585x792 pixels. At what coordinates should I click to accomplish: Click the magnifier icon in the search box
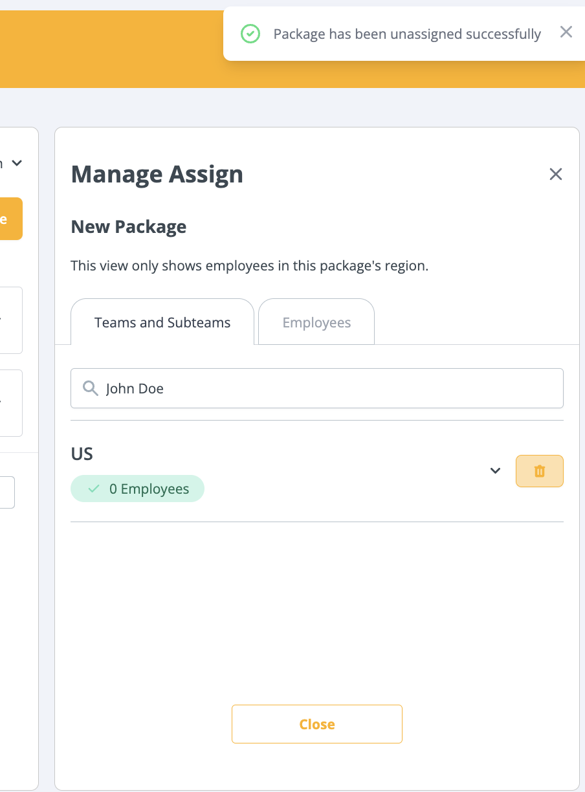coord(91,388)
